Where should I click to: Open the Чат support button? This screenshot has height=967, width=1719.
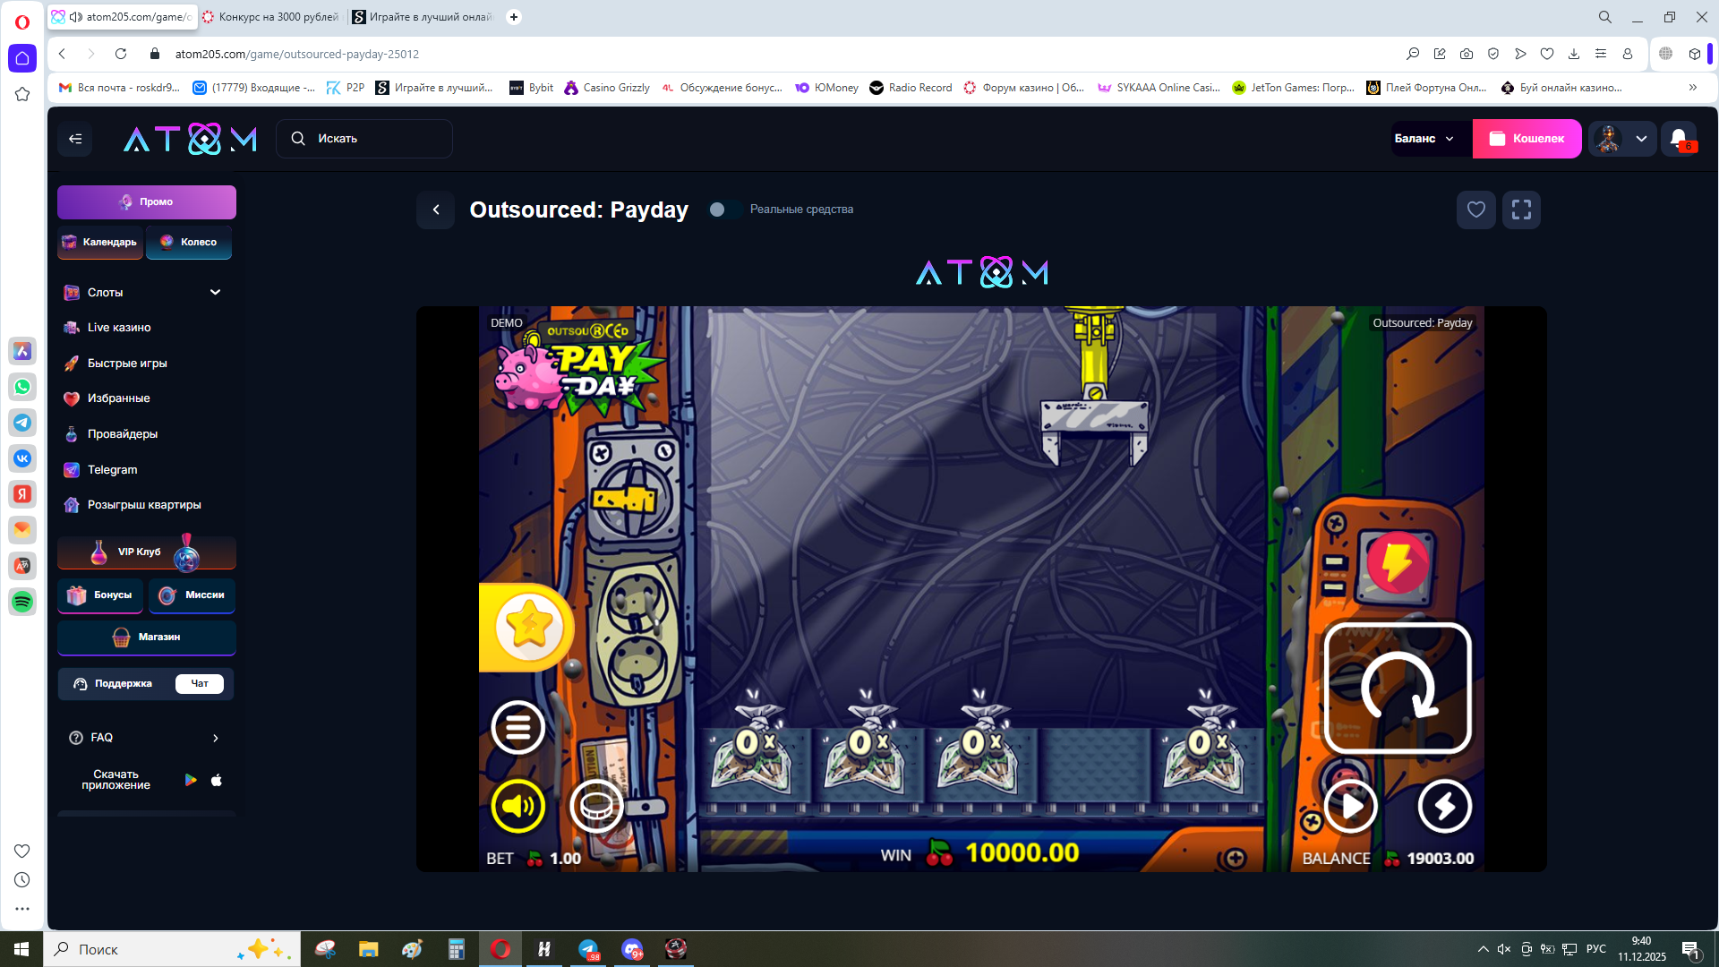(x=200, y=684)
